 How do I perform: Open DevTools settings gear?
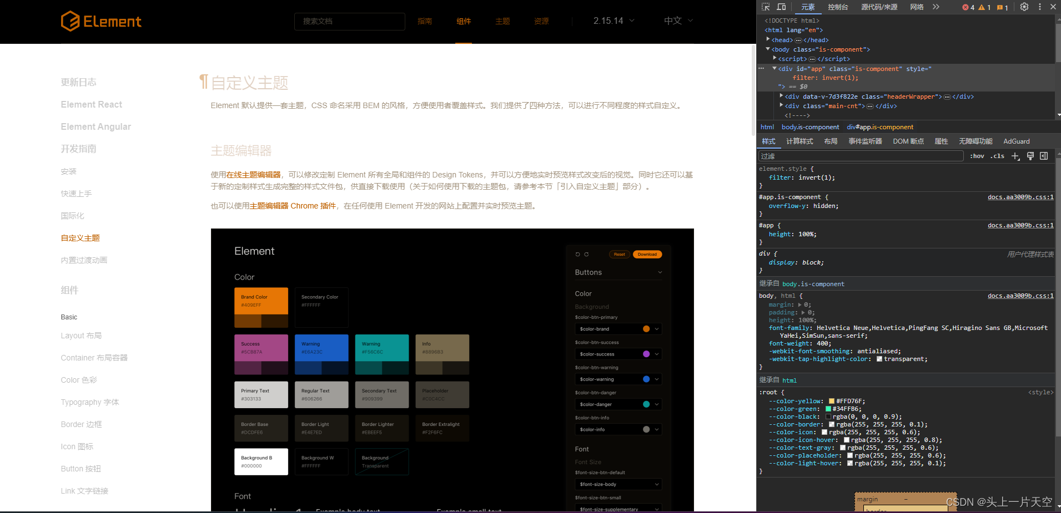pyautogui.click(x=1024, y=7)
